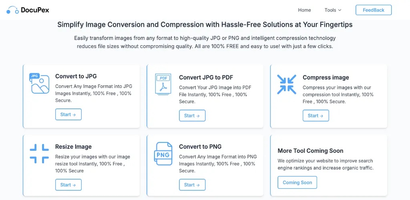Click the Convert to JPG image icon

click(40, 83)
